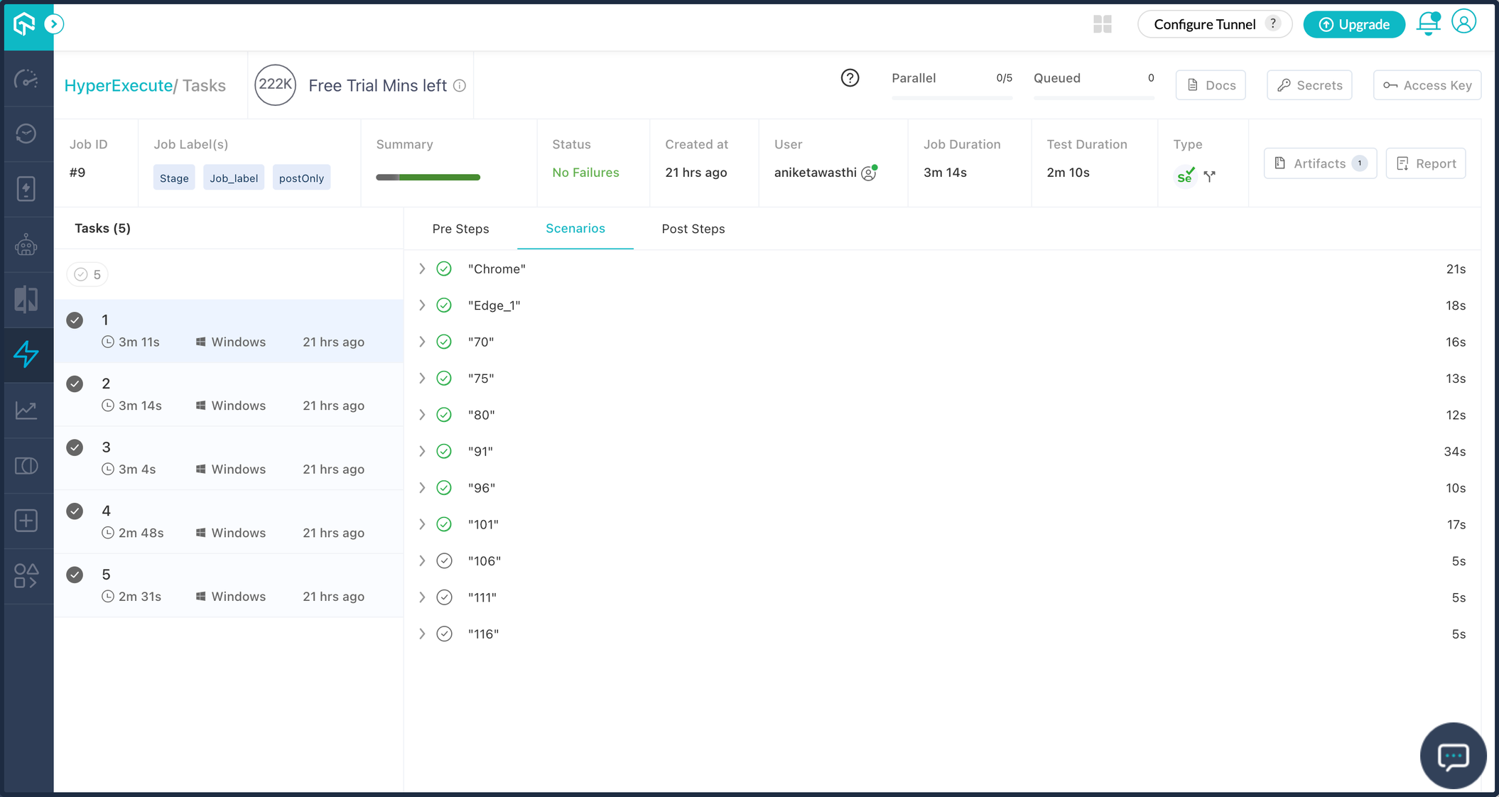Expand the Edge_1 scenario details

click(422, 305)
